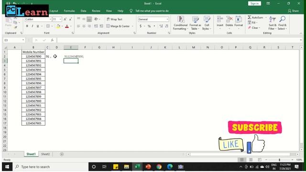Apply percent style
This screenshot has height=172, width=306.
click(x=149, y=26)
